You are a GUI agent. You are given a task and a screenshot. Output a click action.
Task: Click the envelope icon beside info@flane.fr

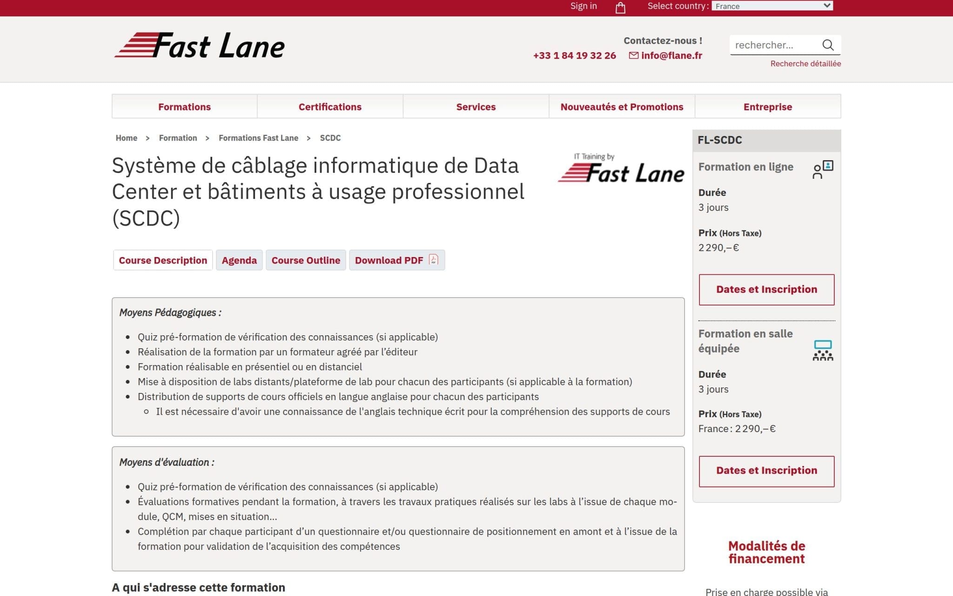pyautogui.click(x=633, y=55)
